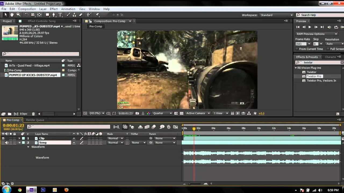This screenshot has height=193, width=344.
Task: Select the Zoom magnifier tool
Action: pos(18,15)
